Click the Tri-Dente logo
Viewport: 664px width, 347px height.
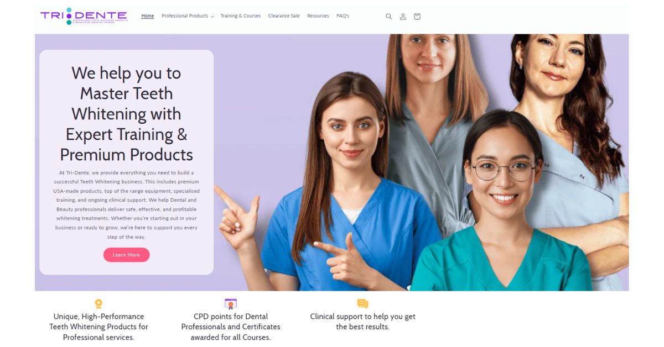[x=84, y=16]
